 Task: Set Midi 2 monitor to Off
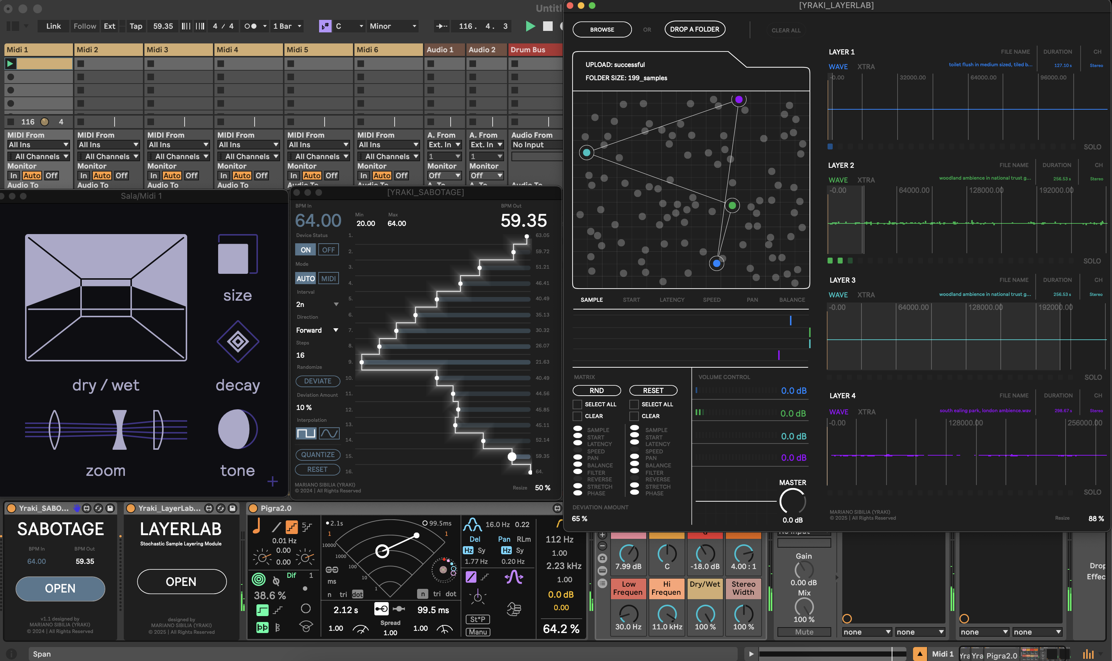click(121, 176)
